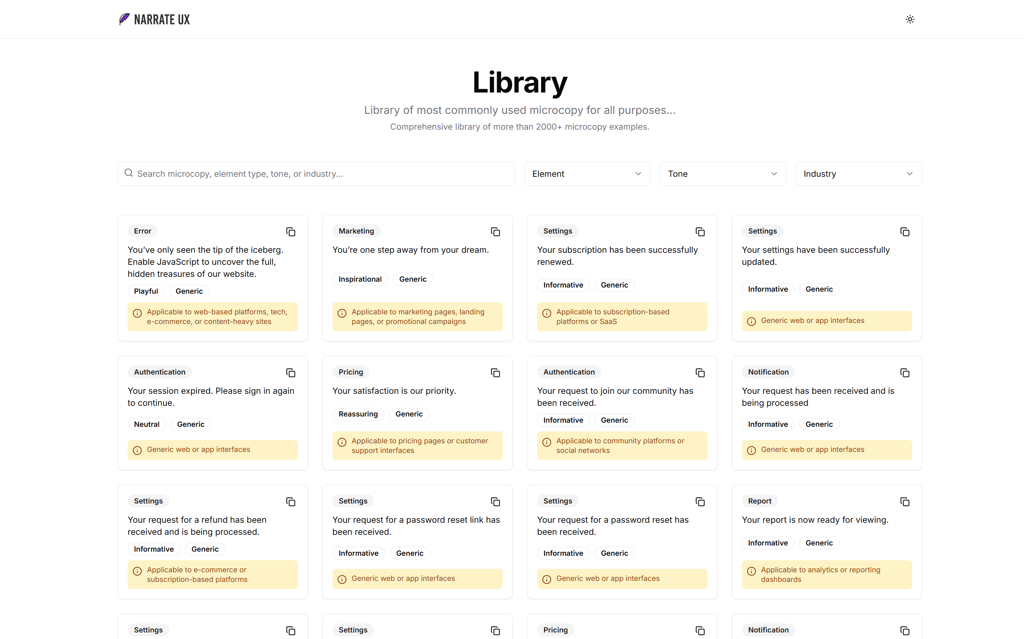1024x639 pixels.
Task: Copy the refund processing Settings microcopy
Action: pos(290,502)
